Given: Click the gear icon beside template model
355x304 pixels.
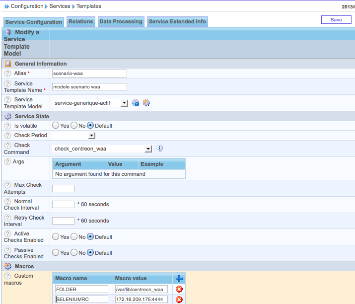Looking at the screenshot, I should [x=146, y=103].
